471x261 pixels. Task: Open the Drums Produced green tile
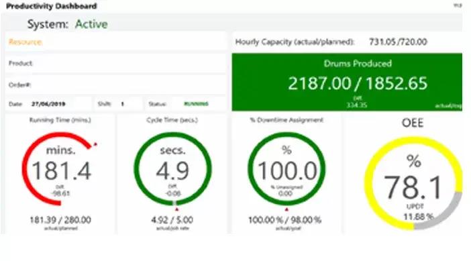pos(347,82)
